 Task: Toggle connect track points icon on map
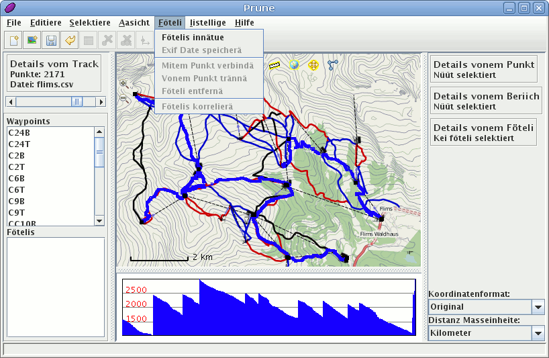coord(332,65)
